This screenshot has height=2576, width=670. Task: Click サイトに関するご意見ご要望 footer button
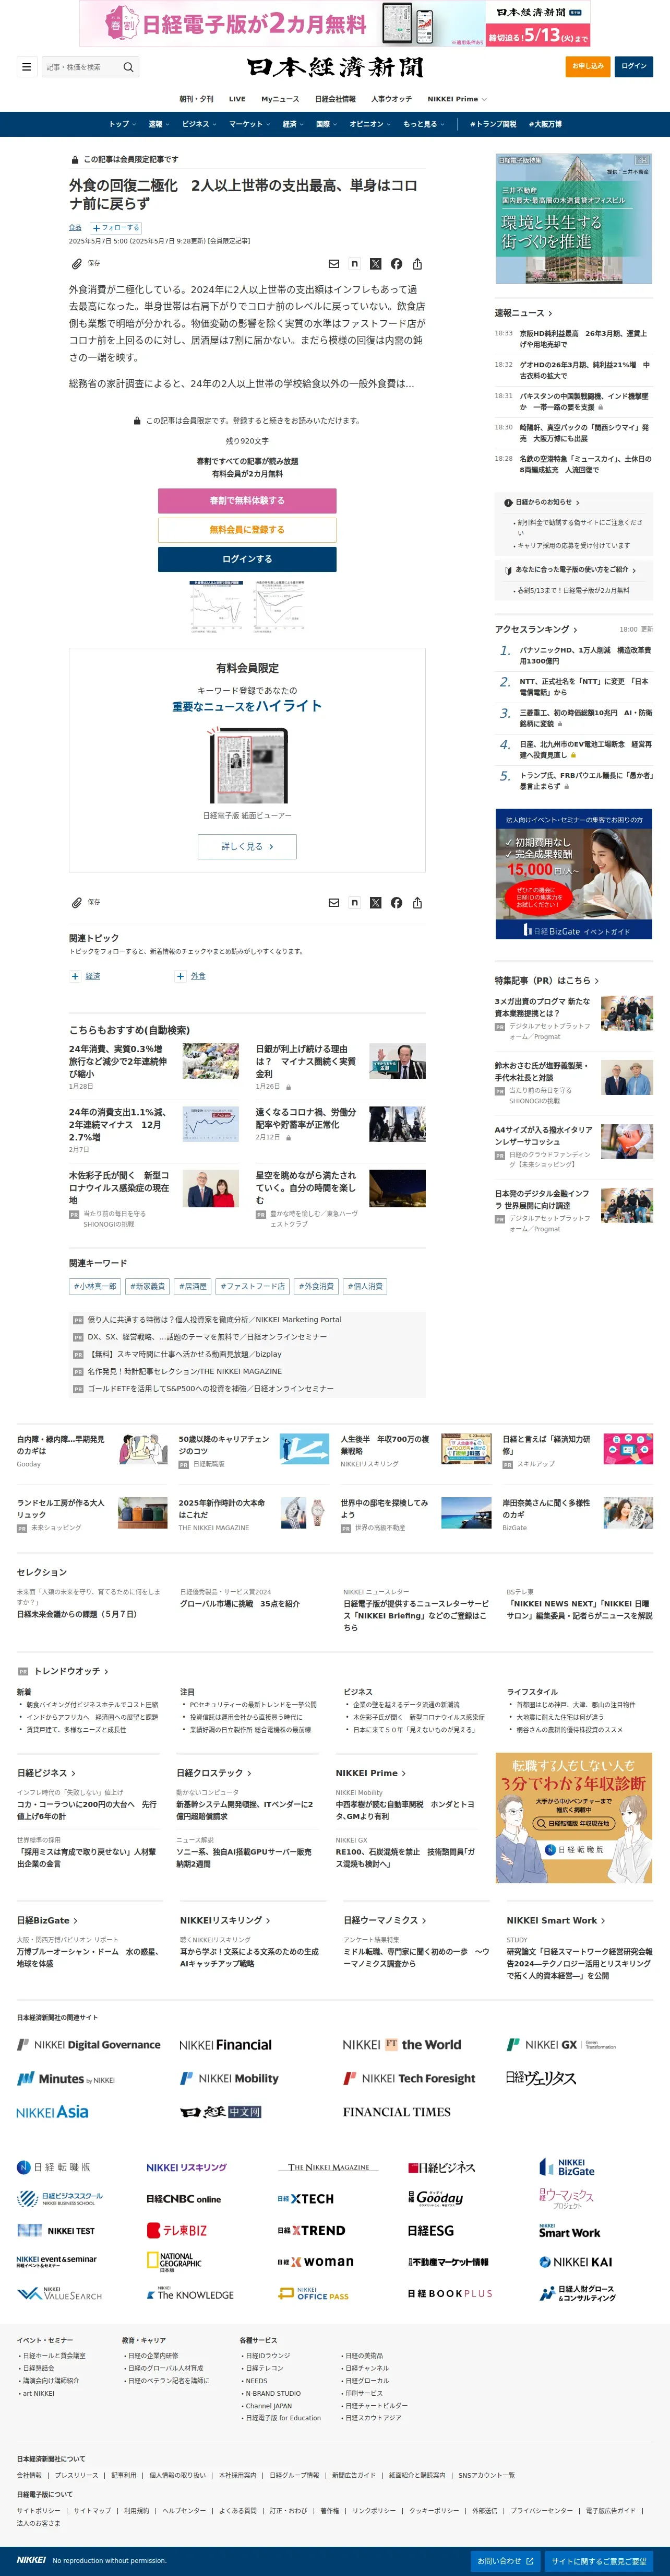pos(599,2560)
